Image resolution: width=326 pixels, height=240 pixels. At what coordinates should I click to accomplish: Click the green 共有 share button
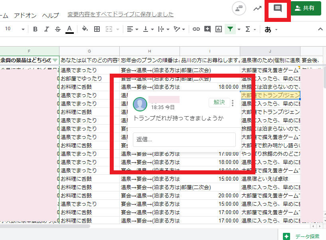306,8
